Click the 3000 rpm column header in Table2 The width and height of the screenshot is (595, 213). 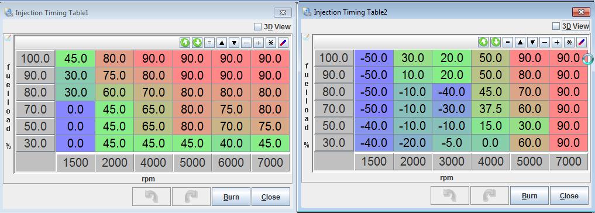(451, 162)
